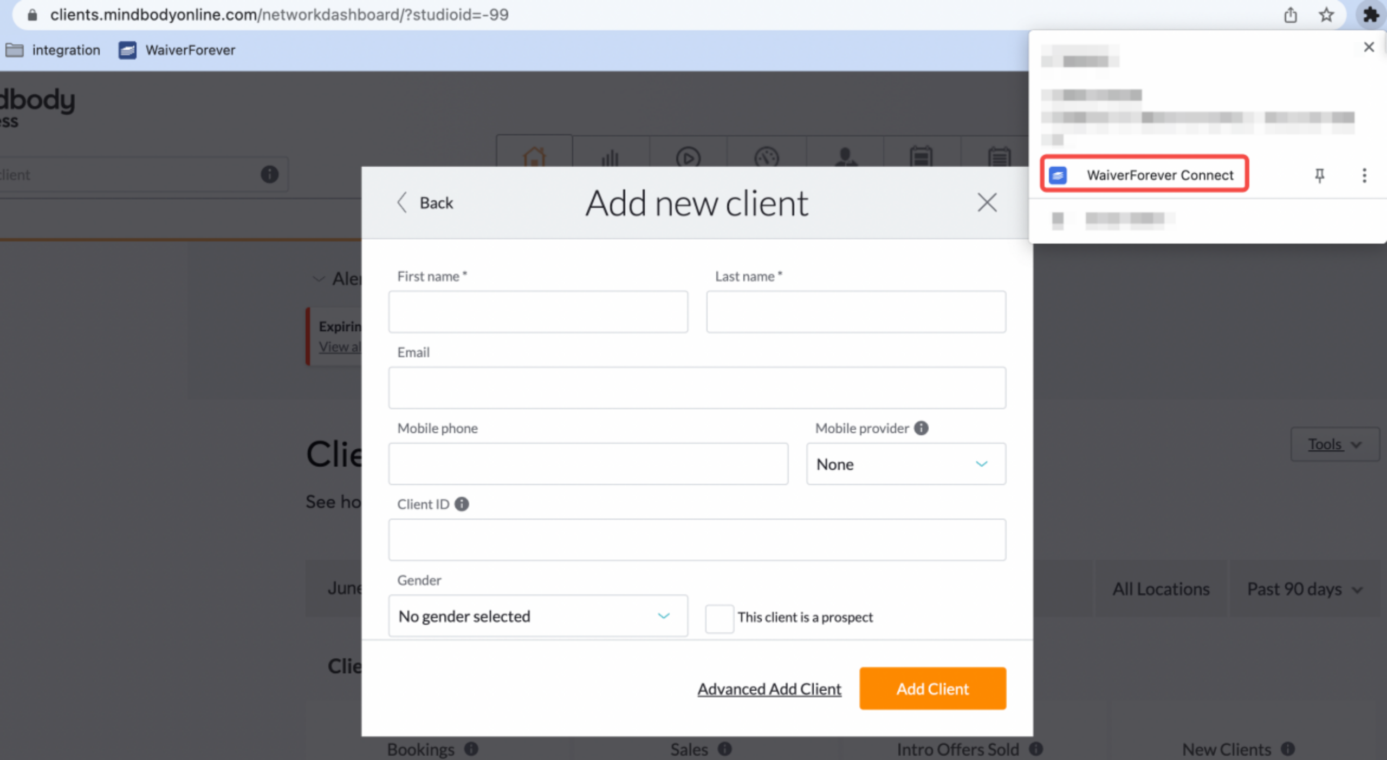Click into the Email field
Viewport: 1387px width, 760px height.
(x=697, y=388)
